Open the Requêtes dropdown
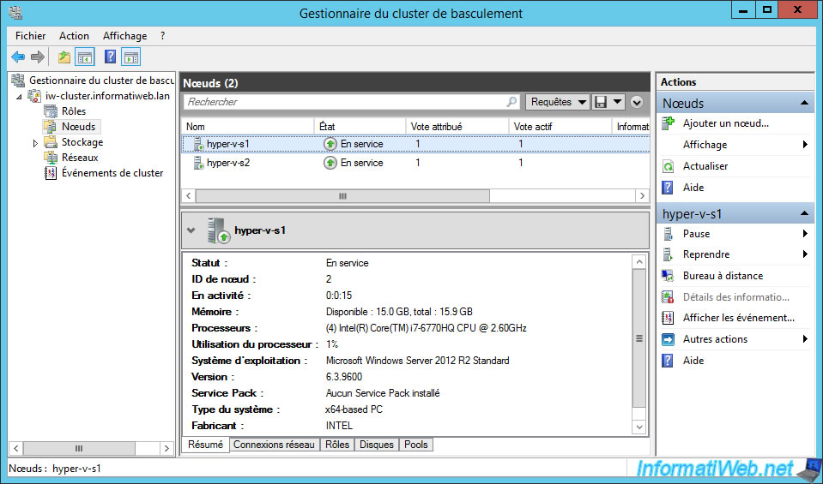This screenshot has height=484, width=823. click(x=558, y=102)
